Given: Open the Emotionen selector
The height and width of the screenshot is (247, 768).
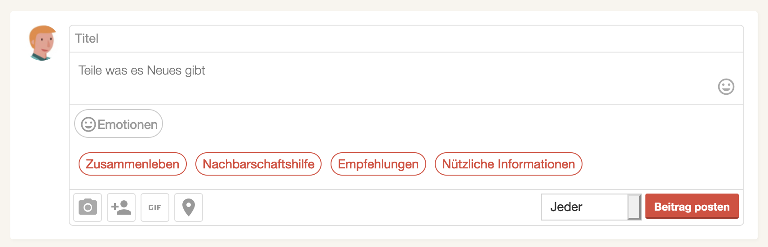Looking at the screenshot, I should tap(119, 123).
